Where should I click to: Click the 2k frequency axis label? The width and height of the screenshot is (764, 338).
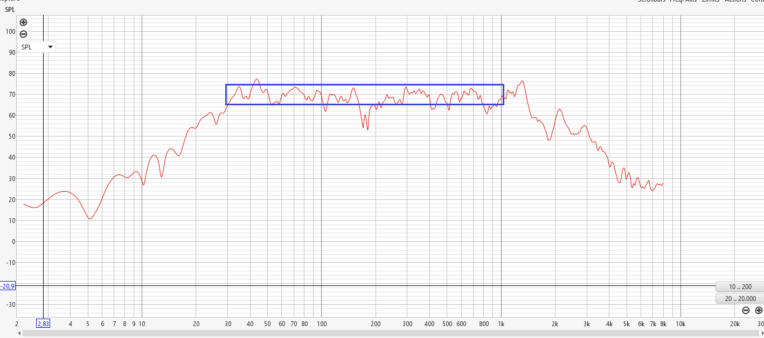click(x=555, y=323)
